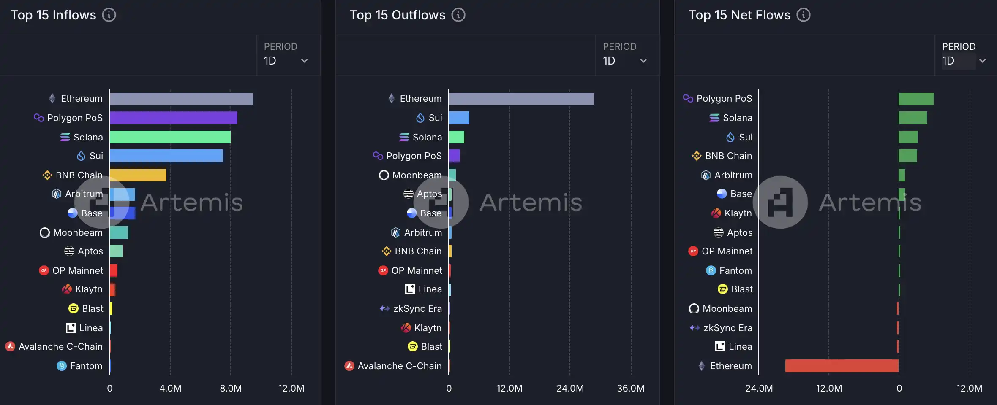Click the Ethereum bar in Outflows chart
The height and width of the screenshot is (405, 997).
(x=521, y=99)
